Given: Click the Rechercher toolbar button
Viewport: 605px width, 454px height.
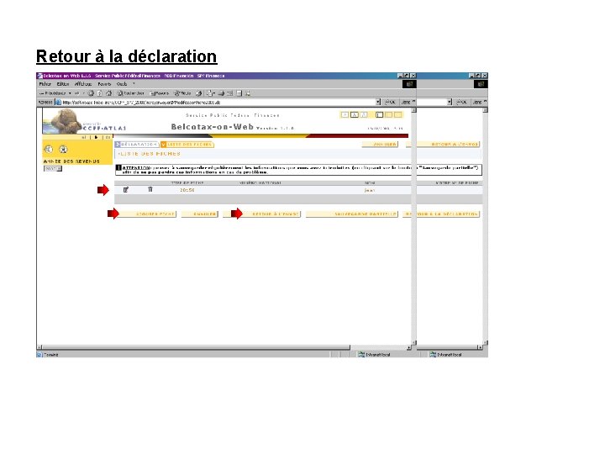Looking at the screenshot, I should pyautogui.click(x=131, y=93).
